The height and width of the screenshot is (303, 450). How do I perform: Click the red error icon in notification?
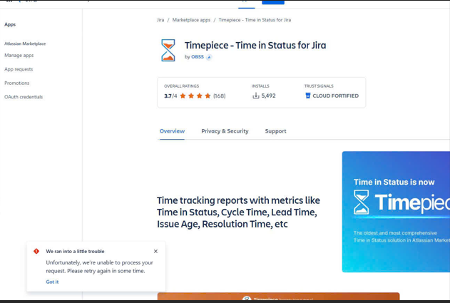[36, 251]
